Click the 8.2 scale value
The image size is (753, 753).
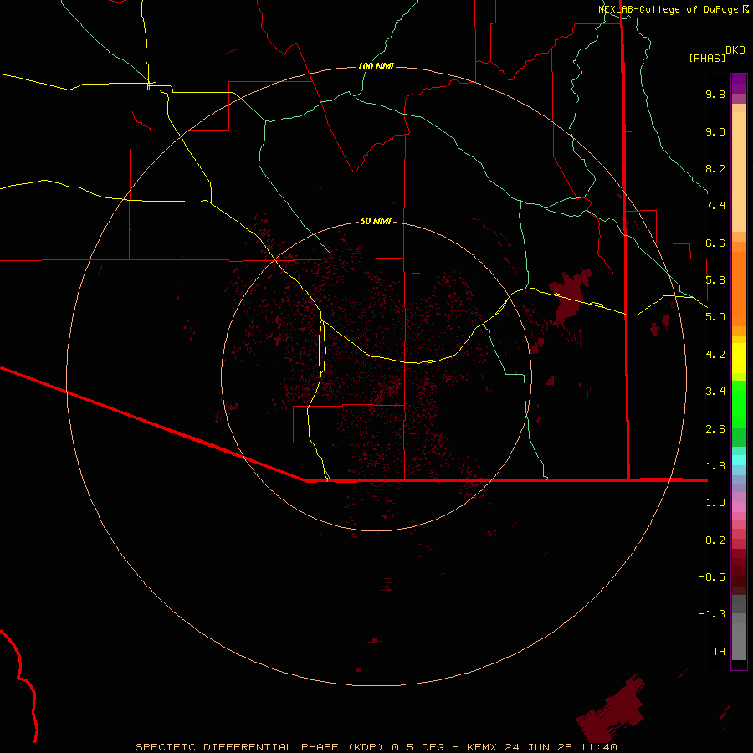pos(715,168)
